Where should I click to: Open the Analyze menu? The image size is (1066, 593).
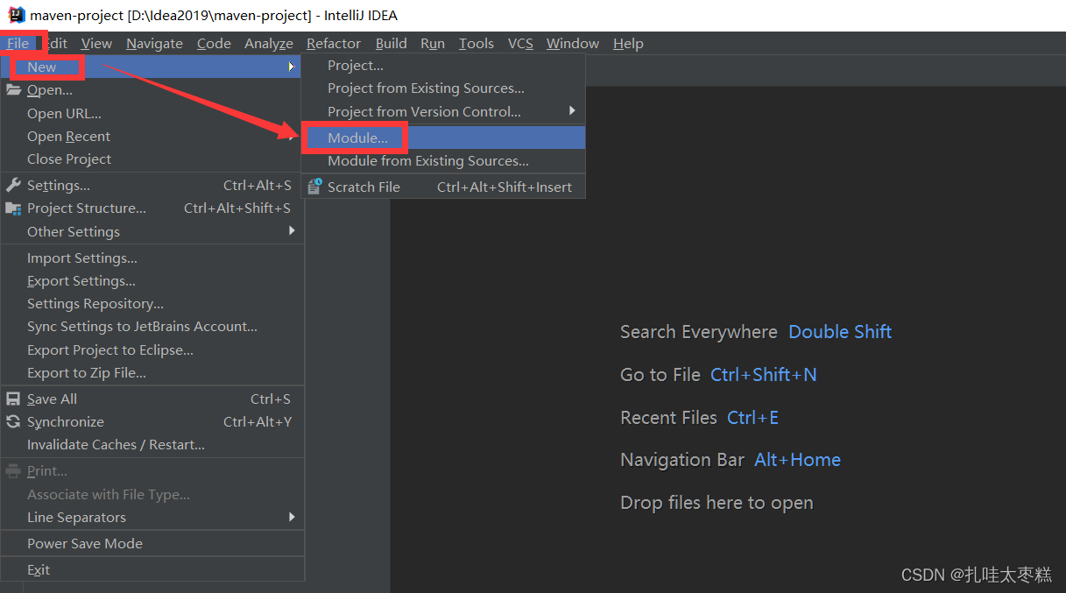268,43
